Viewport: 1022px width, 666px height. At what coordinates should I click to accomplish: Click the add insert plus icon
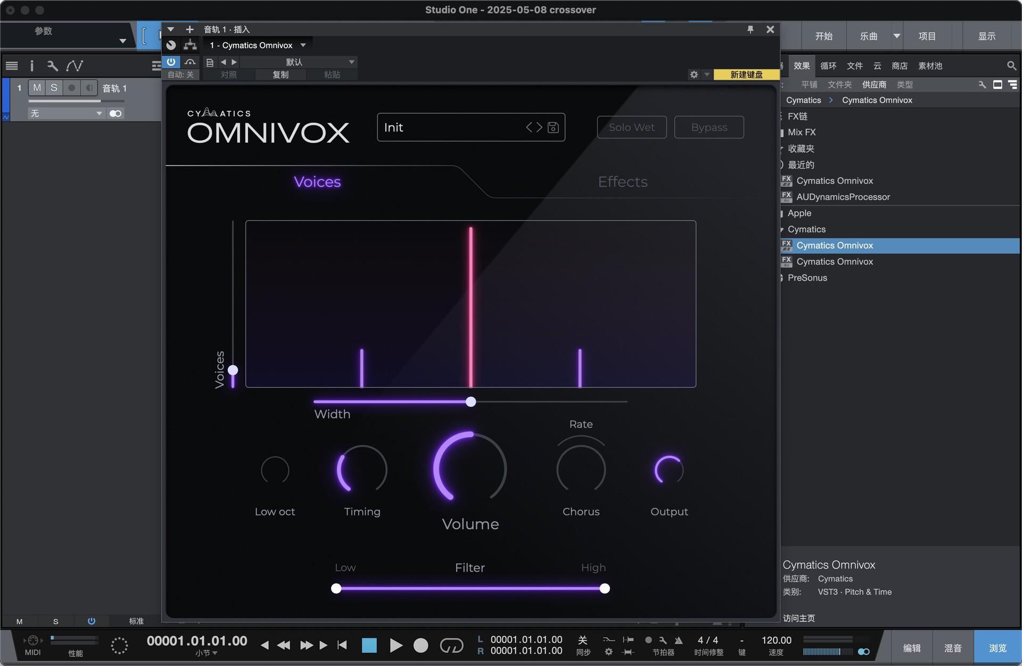(189, 29)
